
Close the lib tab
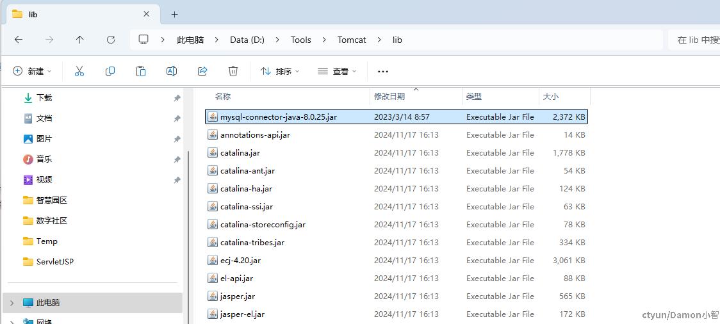147,14
